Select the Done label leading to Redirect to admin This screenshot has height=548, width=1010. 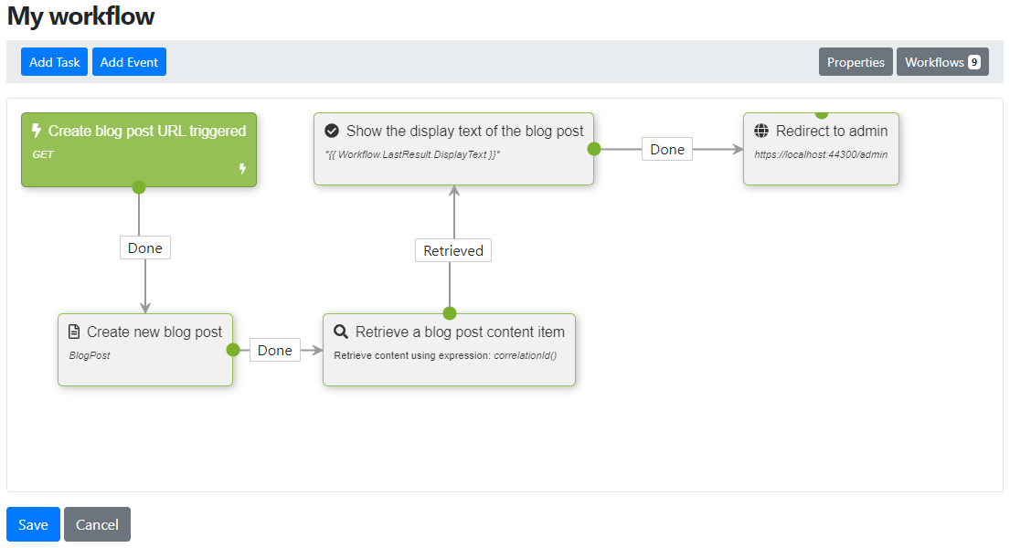coord(666,150)
